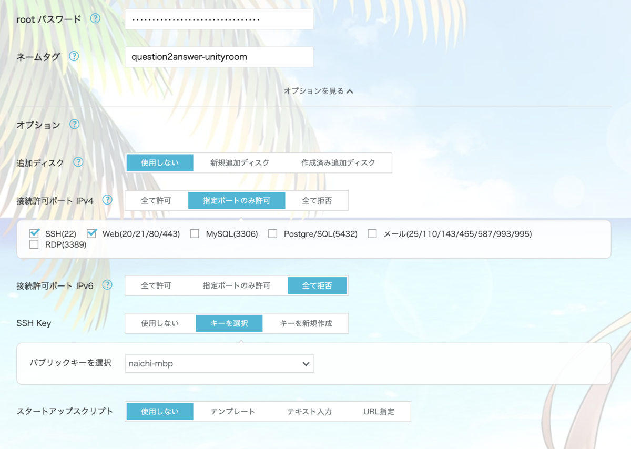Open help for root パスワード

tap(95, 17)
